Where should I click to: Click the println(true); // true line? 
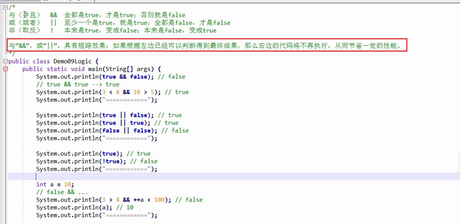[x=93, y=153]
